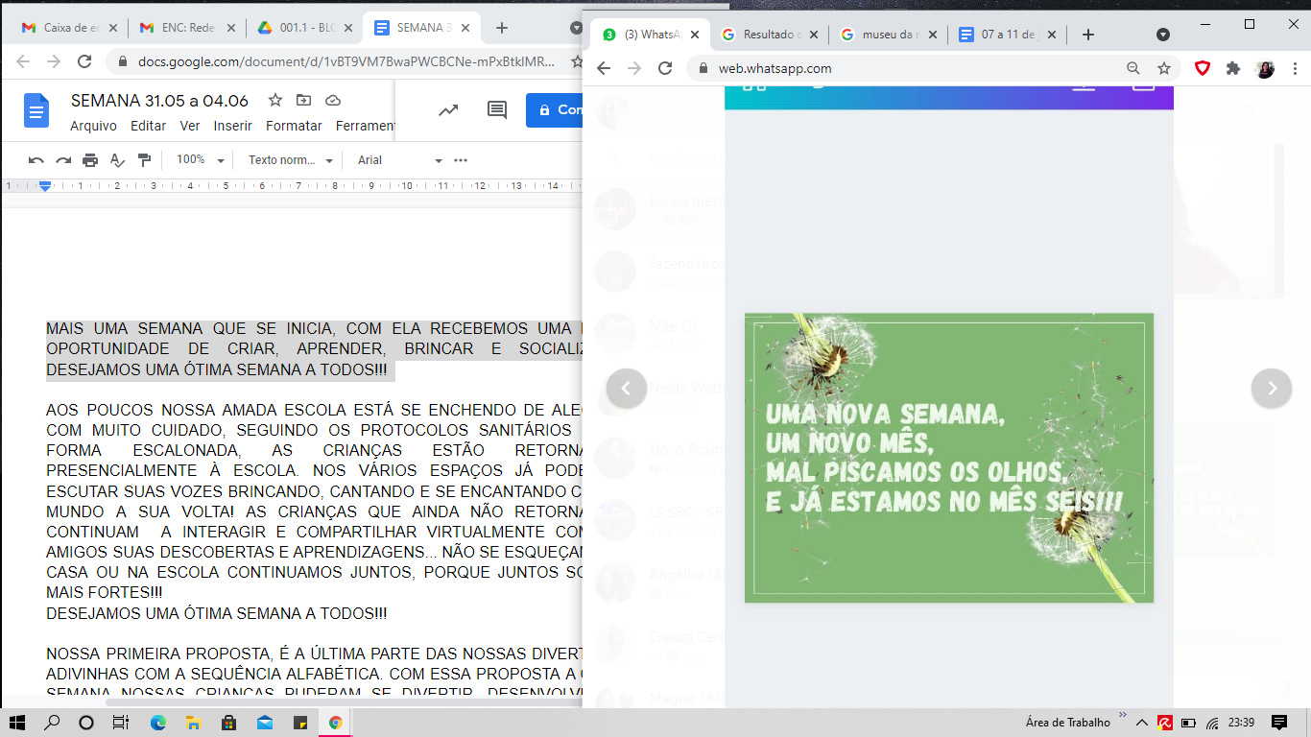Viewport: 1311px width, 737px height.
Task: Zoom indicator icon in WhatsApp address bar
Action: click(x=1133, y=68)
